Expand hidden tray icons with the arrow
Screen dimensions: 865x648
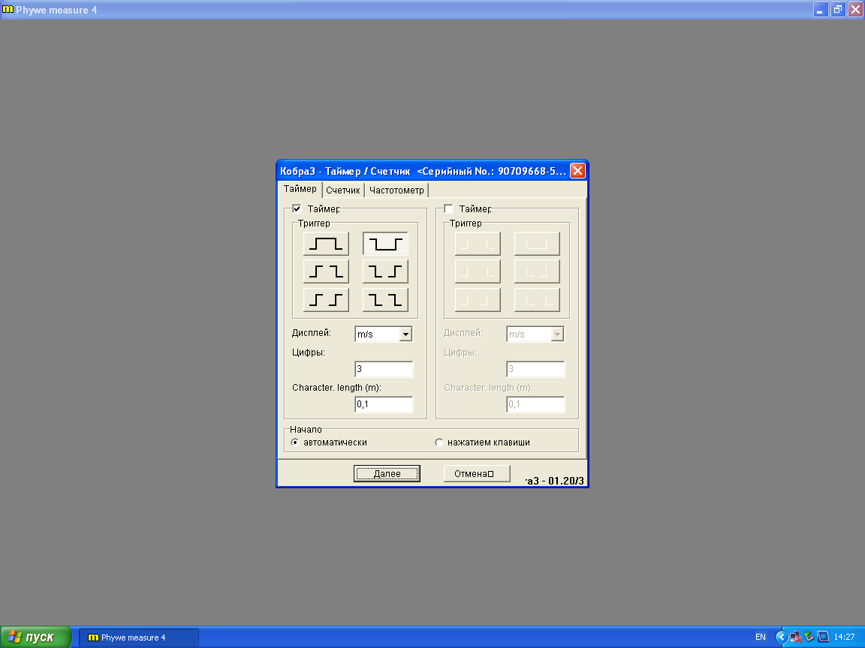781,637
